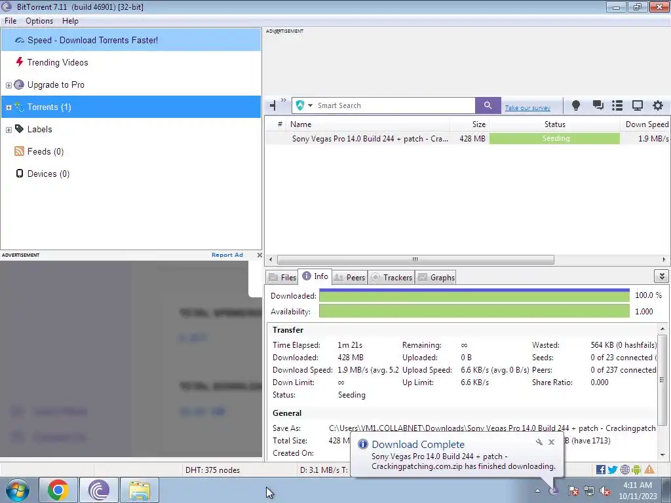Open the chat bubbles icon
Screen dimensions: 671x503
(x=598, y=105)
